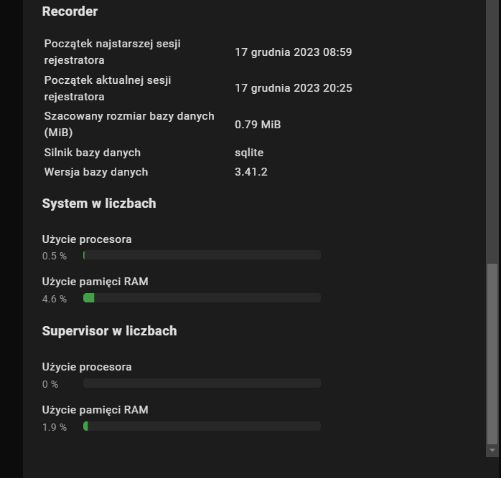The height and width of the screenshot is (478, 501).
Task: Click the Supervisor CPU usage bar at 0 %
Action: pos(202,383)
